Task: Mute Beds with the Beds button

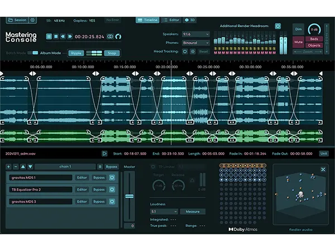Action: [314, 39]
